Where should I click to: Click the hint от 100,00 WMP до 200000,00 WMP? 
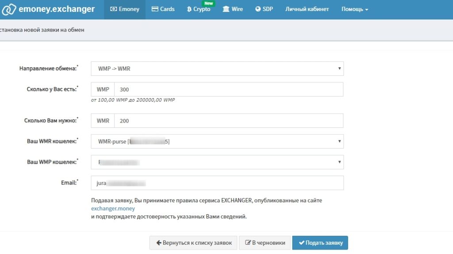(133, 100)
